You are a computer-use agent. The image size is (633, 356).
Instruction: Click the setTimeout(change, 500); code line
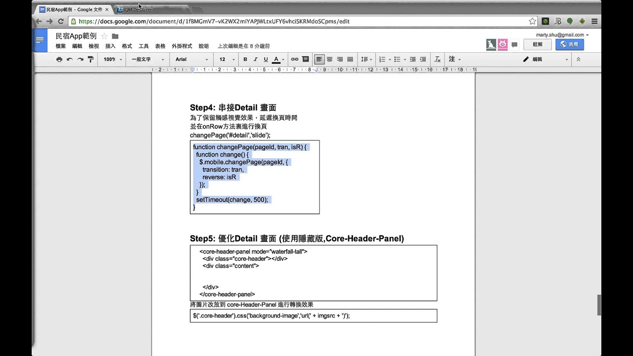[x=232, y=200]
